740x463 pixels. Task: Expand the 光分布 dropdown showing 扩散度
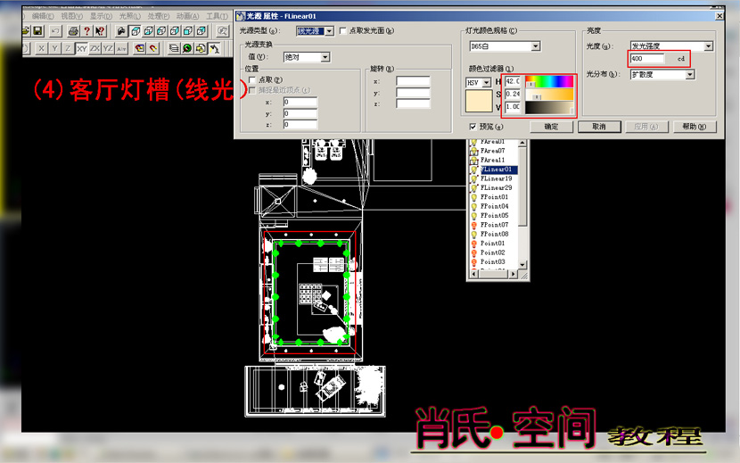coord(690,75)
